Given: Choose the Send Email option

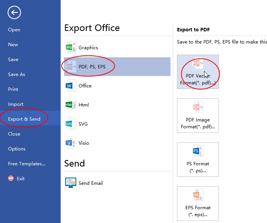Looking at the screenshot, I should click(117, 183).
